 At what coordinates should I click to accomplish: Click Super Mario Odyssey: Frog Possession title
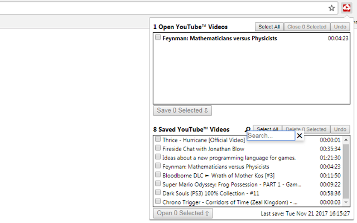coord(232,185)
